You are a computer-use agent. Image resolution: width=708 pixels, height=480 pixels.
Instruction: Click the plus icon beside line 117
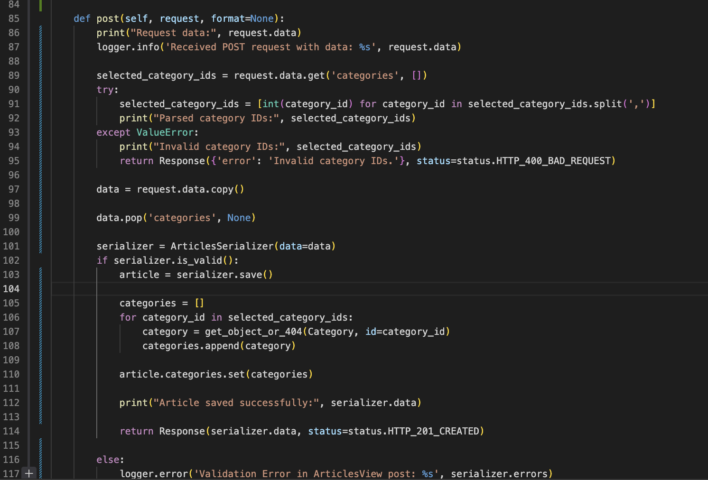29,473
